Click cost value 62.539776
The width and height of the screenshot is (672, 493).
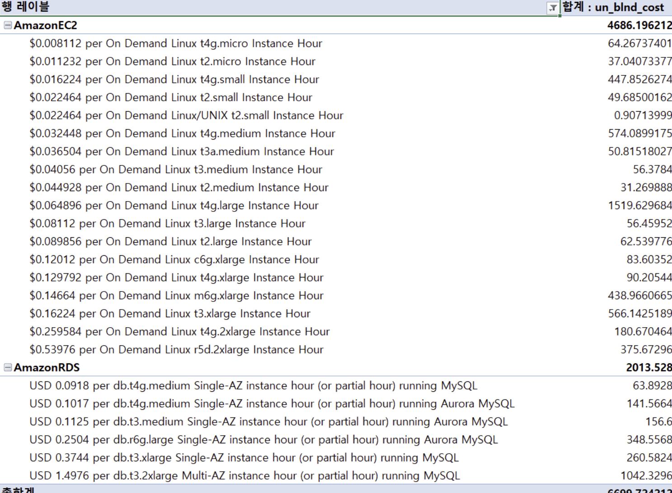click(646, 242)
